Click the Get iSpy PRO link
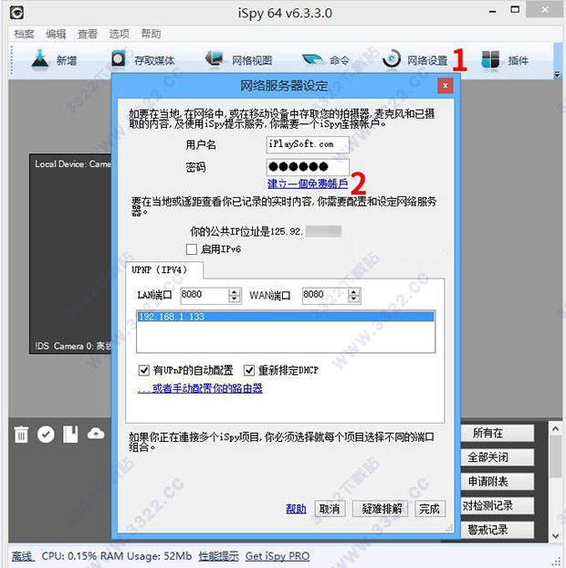This screenshot has width=566, height=568. click(278, 556)
